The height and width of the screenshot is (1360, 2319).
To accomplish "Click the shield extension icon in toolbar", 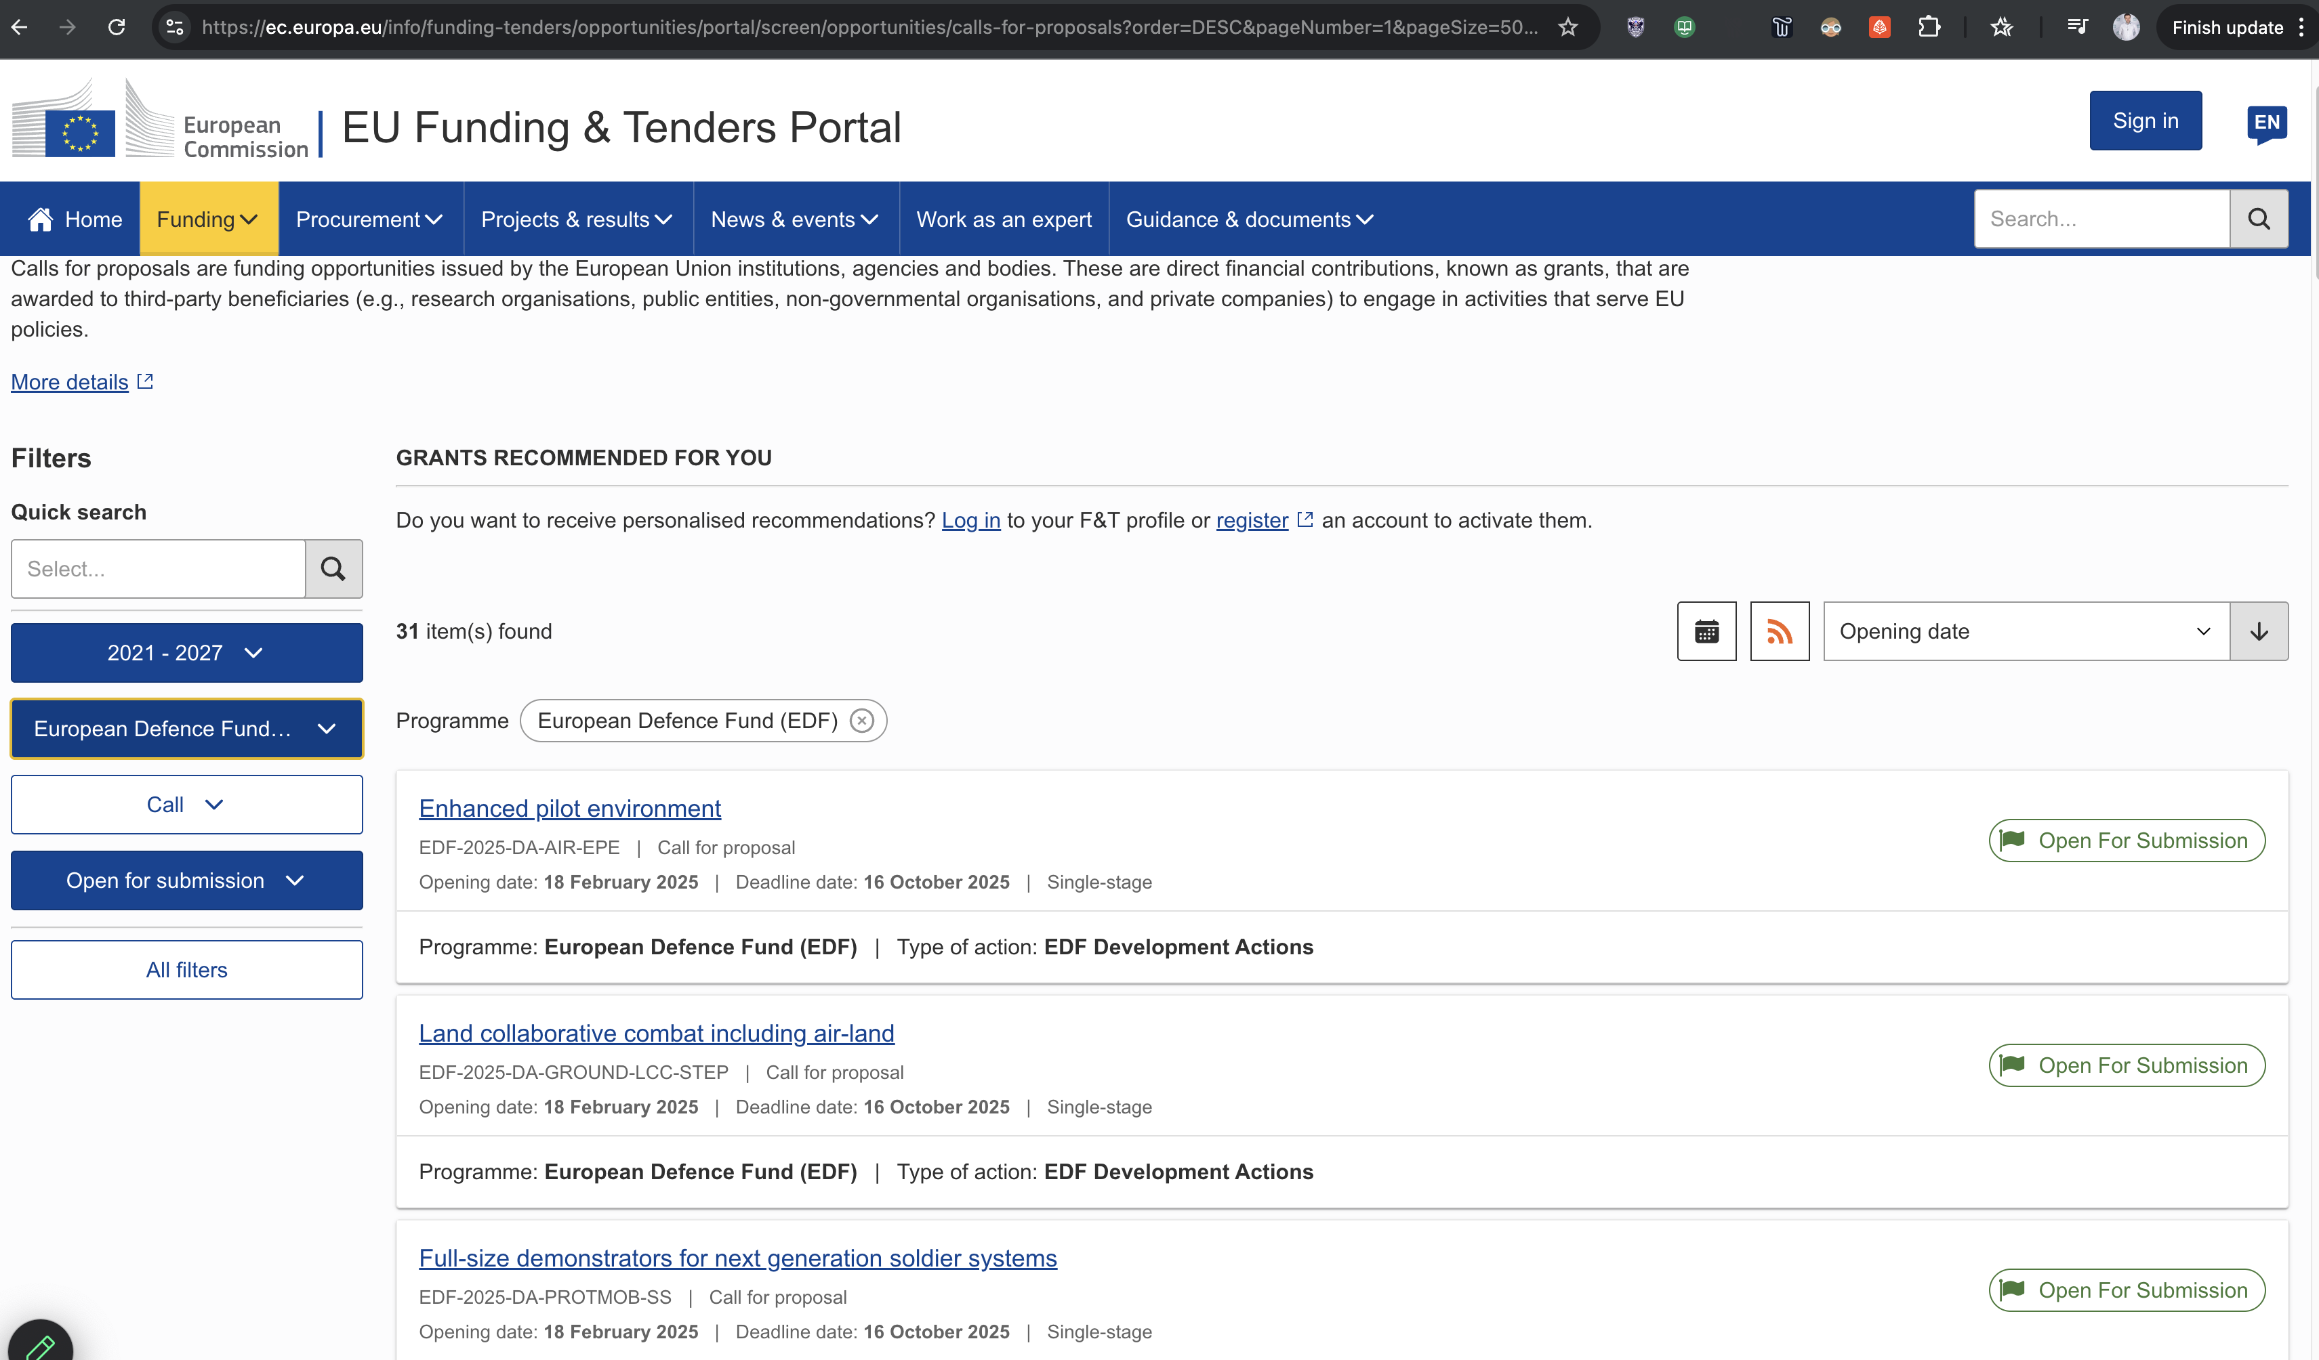I will pyautogui.click(x=1635, y=26).
